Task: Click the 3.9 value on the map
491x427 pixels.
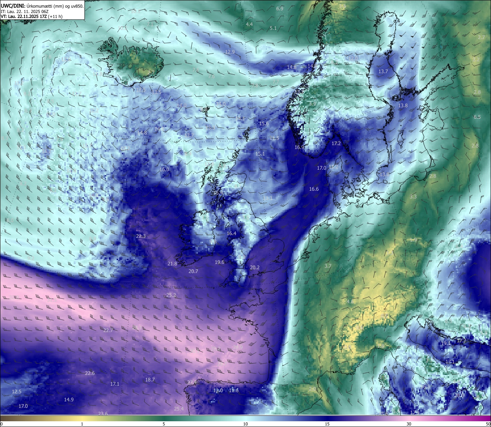Action: (312, 103)
